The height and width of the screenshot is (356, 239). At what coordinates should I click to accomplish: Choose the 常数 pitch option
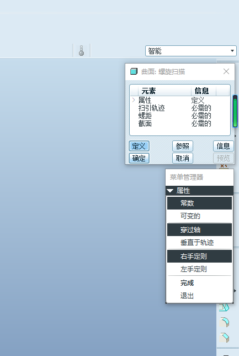pos(199,203)
